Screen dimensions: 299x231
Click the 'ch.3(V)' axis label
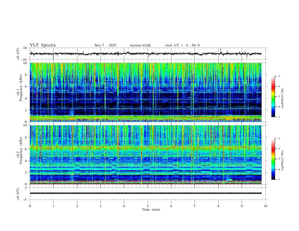point(18,194)
